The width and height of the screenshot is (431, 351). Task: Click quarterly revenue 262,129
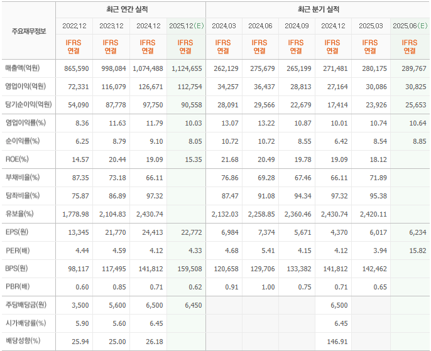tap(226, 68)
